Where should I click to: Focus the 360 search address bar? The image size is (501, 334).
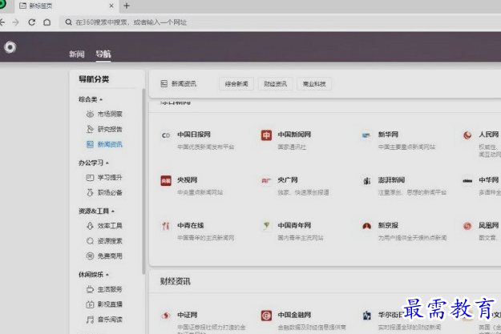coord(281,22)
